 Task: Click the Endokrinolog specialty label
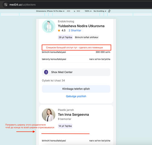66,21
